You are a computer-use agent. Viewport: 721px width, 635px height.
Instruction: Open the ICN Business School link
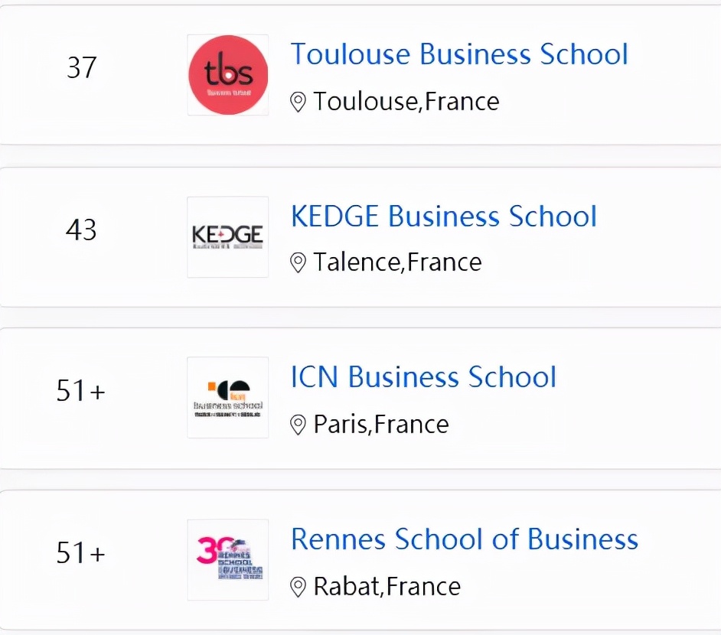click(423, 377)
